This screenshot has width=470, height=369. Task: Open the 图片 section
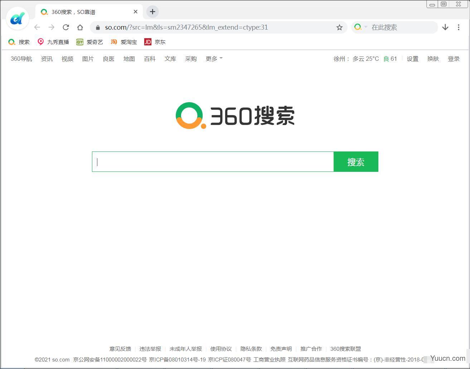pyautogui.click(x=88, y=59)
